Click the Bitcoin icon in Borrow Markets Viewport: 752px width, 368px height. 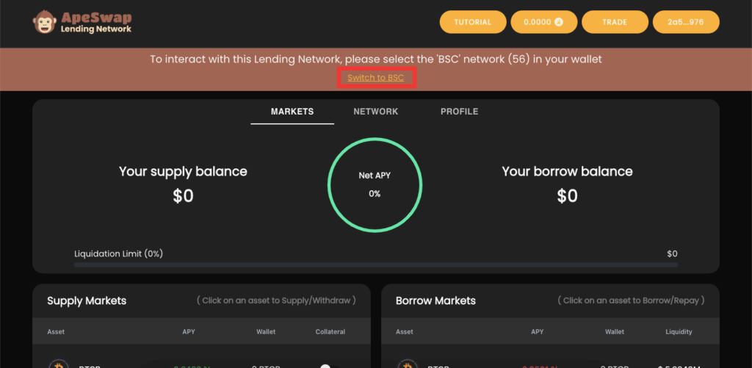405,364
